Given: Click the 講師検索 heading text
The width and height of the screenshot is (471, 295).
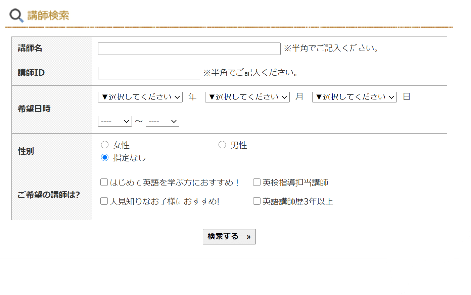Looking at the screenshot, I should [x=48, y=15].
